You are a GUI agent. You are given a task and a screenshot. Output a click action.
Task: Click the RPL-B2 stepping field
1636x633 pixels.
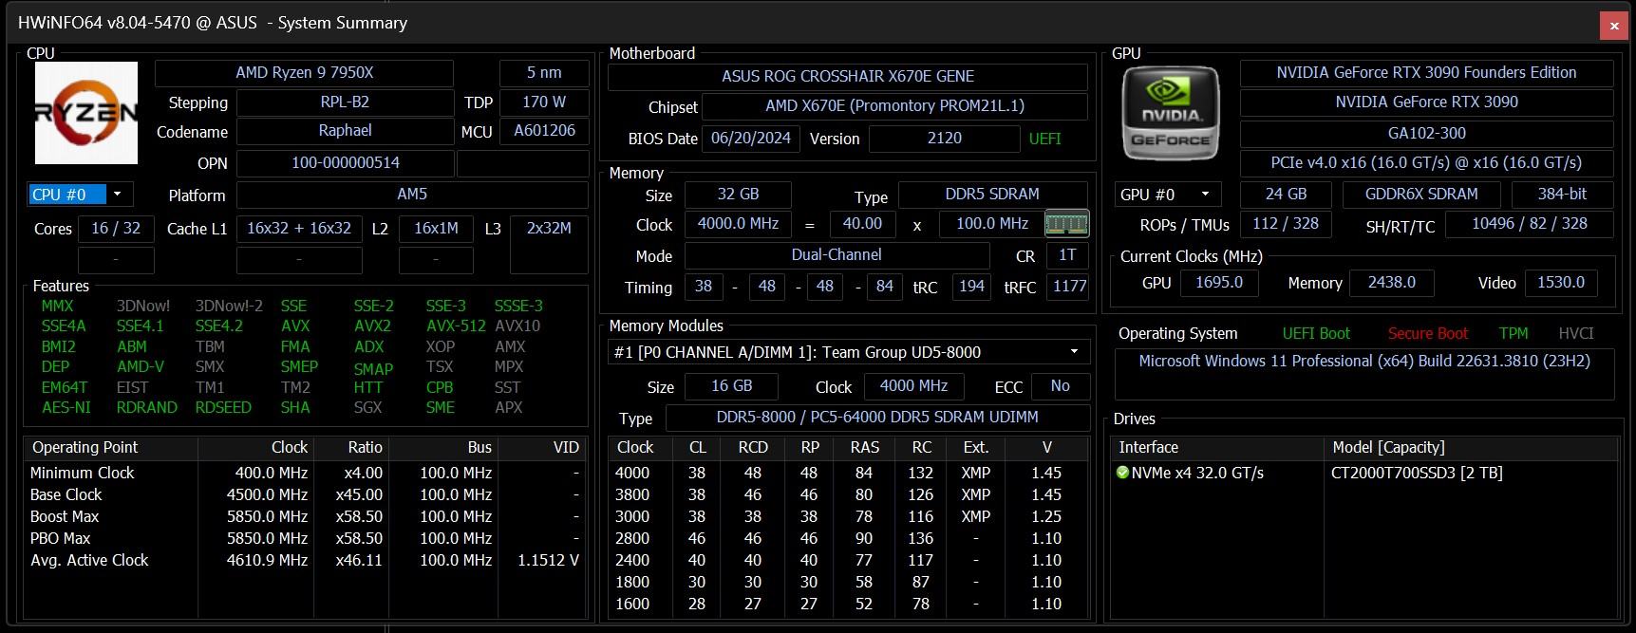pyautogui.click(x=345, y=102)
